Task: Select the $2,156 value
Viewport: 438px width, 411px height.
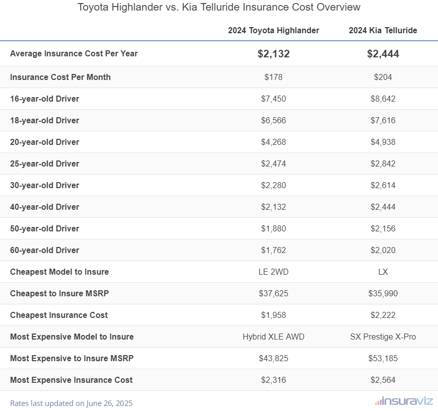Action: pyautogui.click(x=383, y=228)
